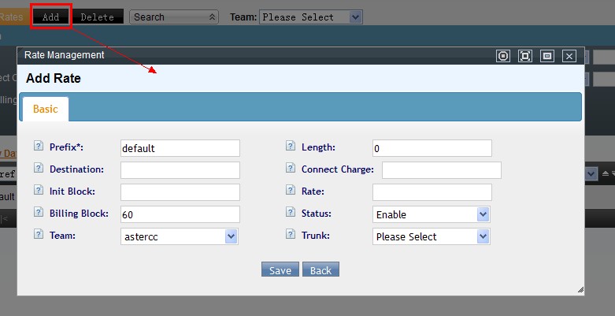Image resolution: width=615 pixels, height=316 pixels.
Task: Click into the Destination input field
Action: 180,170
